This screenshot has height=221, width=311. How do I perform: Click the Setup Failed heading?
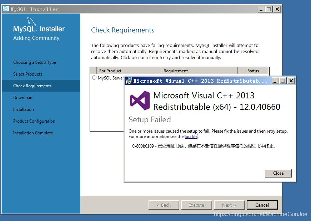pyautogui.click(x=150, y=120)
